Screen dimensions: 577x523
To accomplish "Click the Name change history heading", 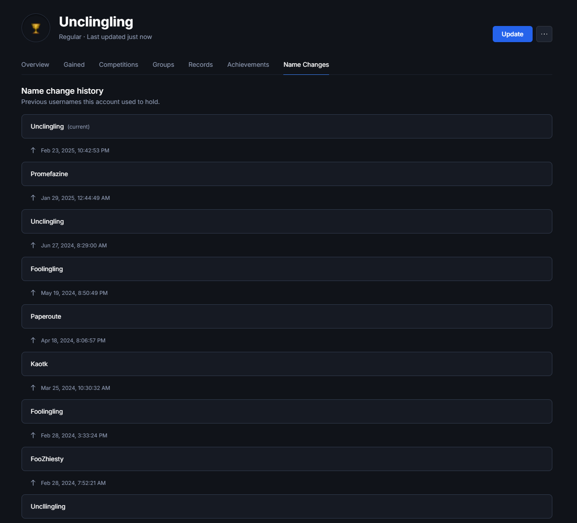I will [x=62, y=91].
